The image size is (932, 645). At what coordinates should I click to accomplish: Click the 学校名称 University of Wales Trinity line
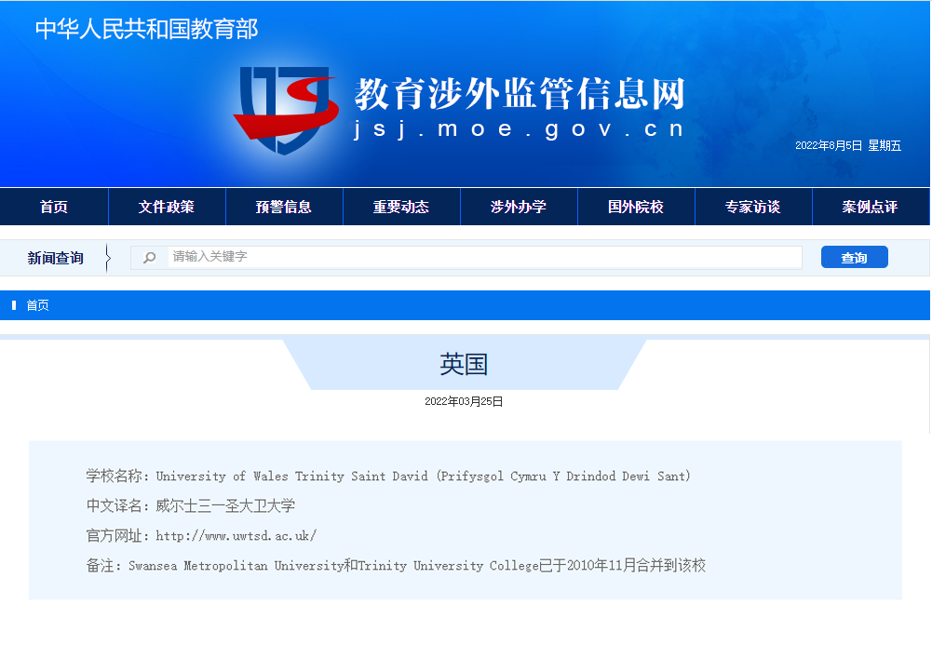point(389,476)
